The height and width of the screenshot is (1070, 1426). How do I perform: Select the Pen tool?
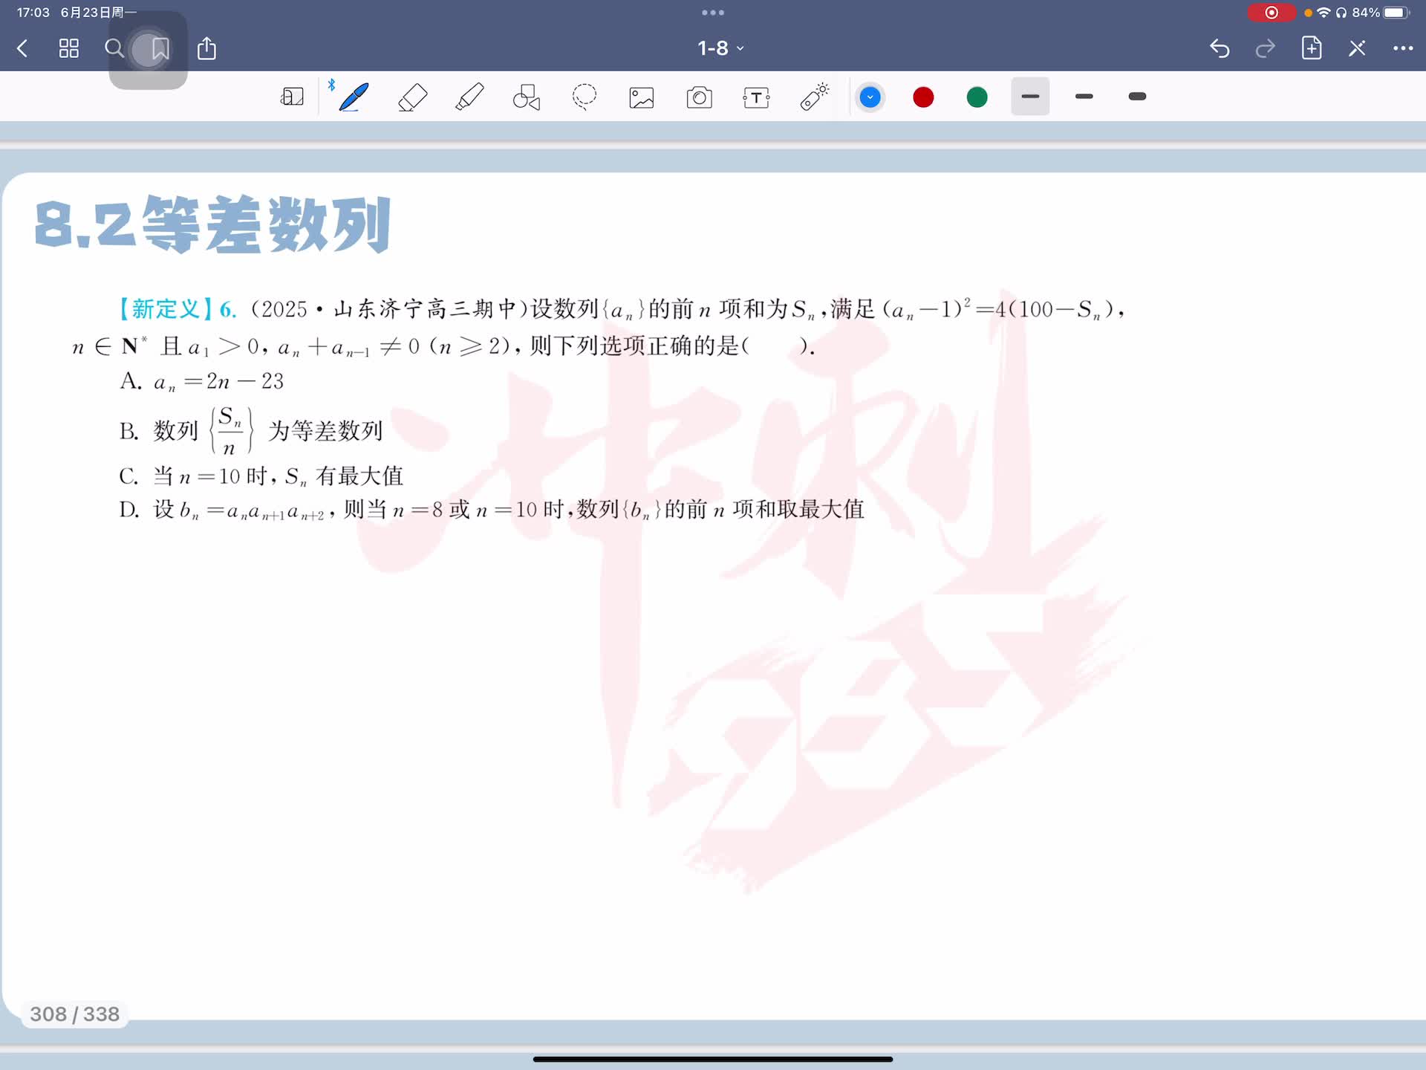point(354,97)
